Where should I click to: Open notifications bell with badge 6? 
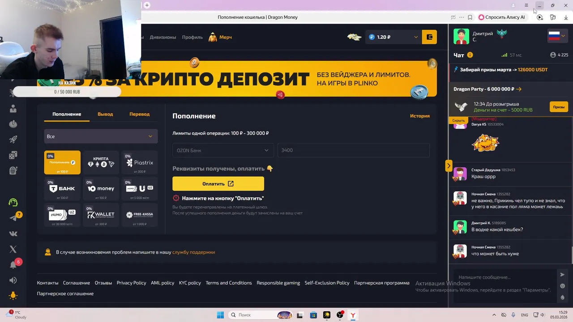13,265
